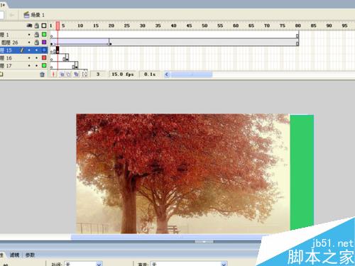Toggle lock dot of layer 15
The height and width of the screenshot is (266, 355).
(36, 50)
